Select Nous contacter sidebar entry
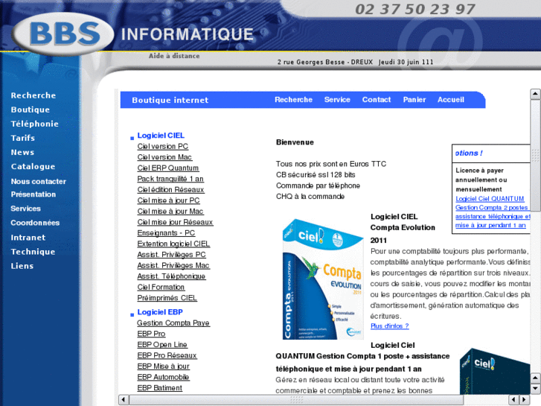This screenshot has height=406, width=541. [38, 182]
